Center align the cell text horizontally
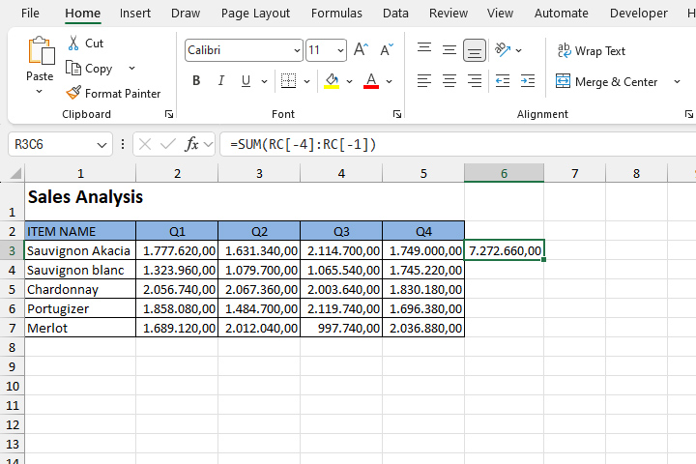The height and width of the screenshot is (464, 696). coord(449,81)
